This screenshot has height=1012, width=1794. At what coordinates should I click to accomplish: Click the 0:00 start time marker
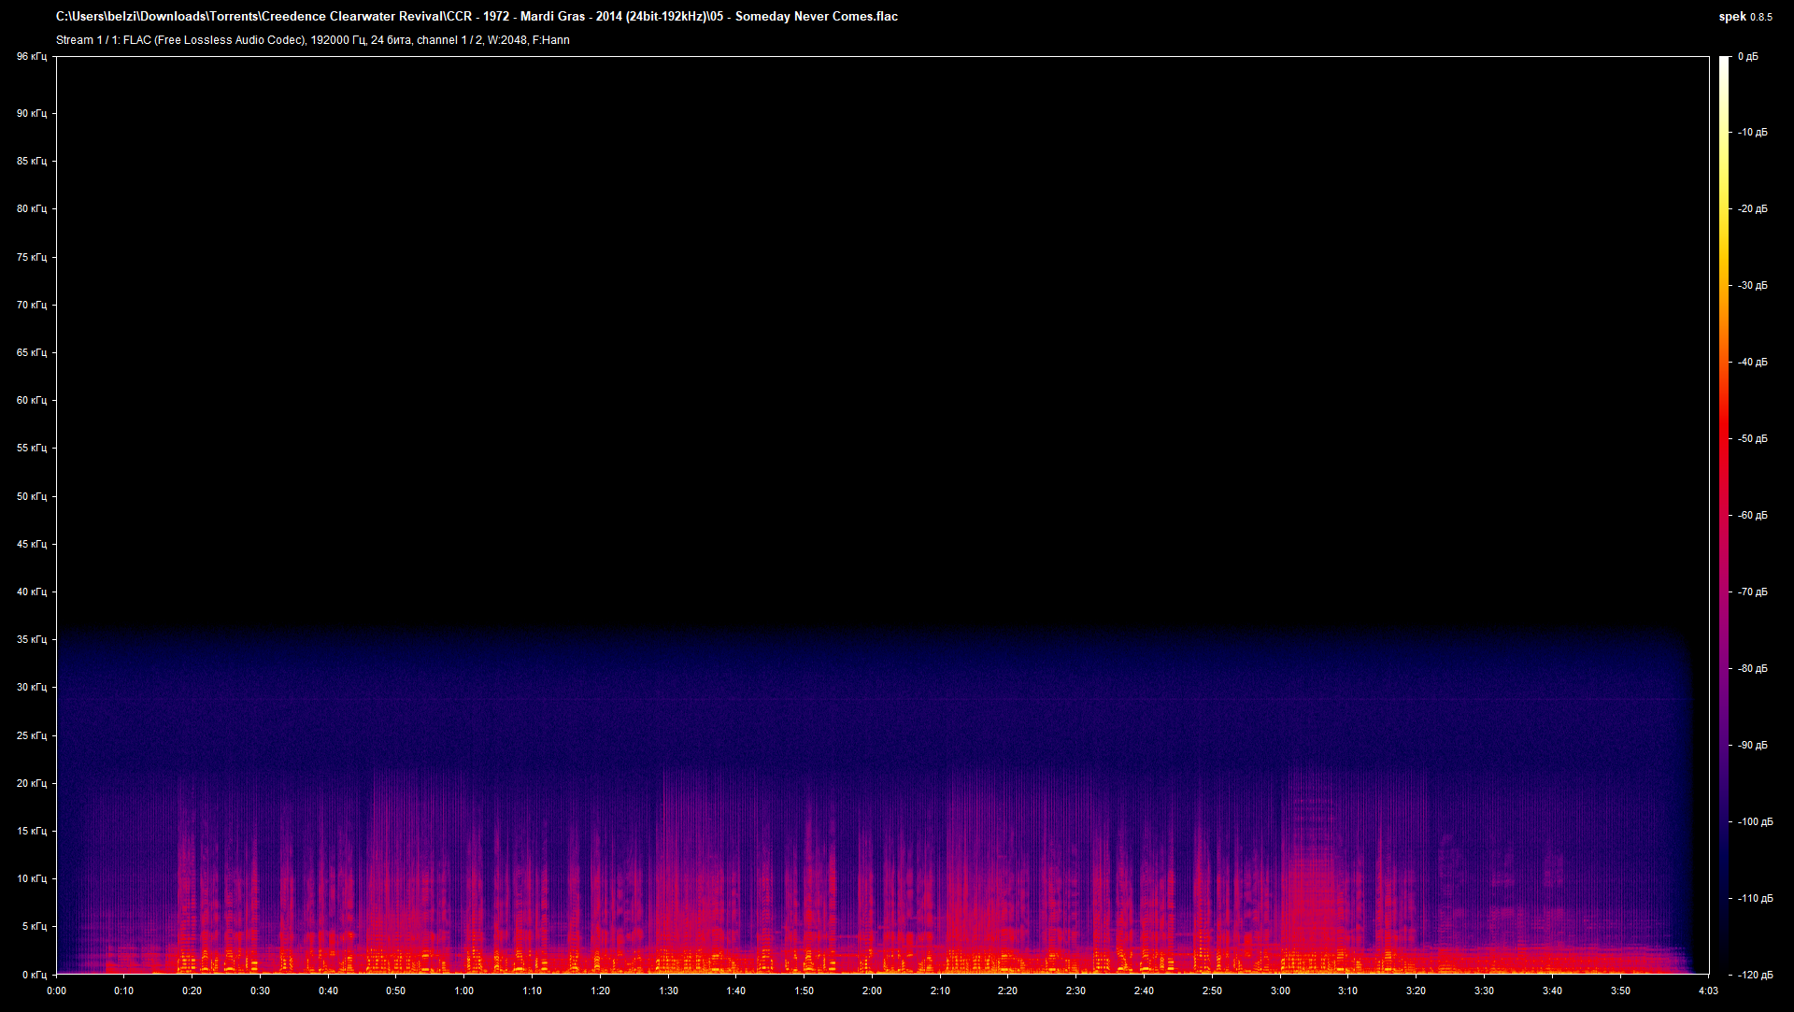(56, 991)
